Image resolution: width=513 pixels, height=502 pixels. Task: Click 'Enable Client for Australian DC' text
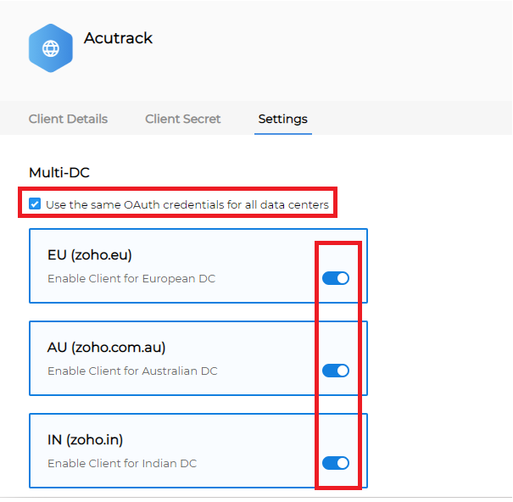coord(132,371)
